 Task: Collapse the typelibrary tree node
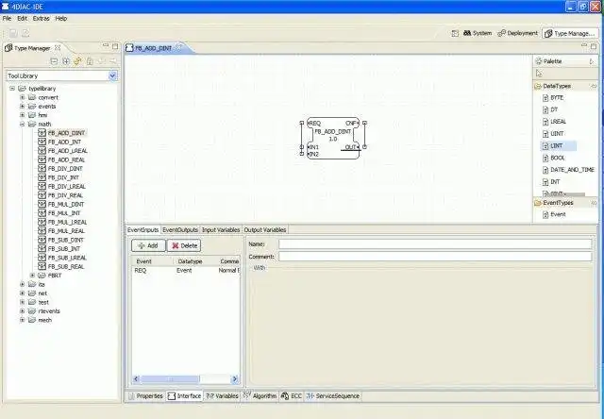(12, 89)
